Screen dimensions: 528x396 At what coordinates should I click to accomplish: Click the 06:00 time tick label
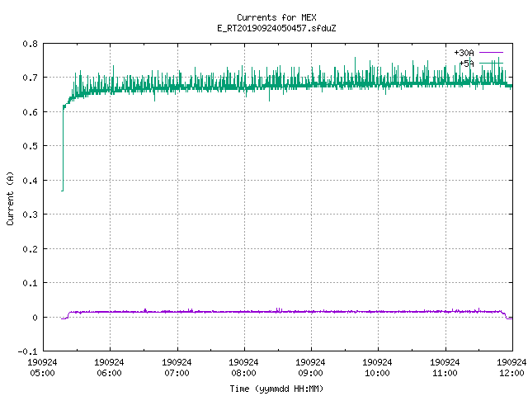109,373
